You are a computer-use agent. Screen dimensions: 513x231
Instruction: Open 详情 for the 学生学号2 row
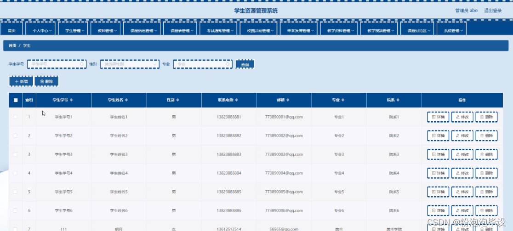click(x=438, y=135)
